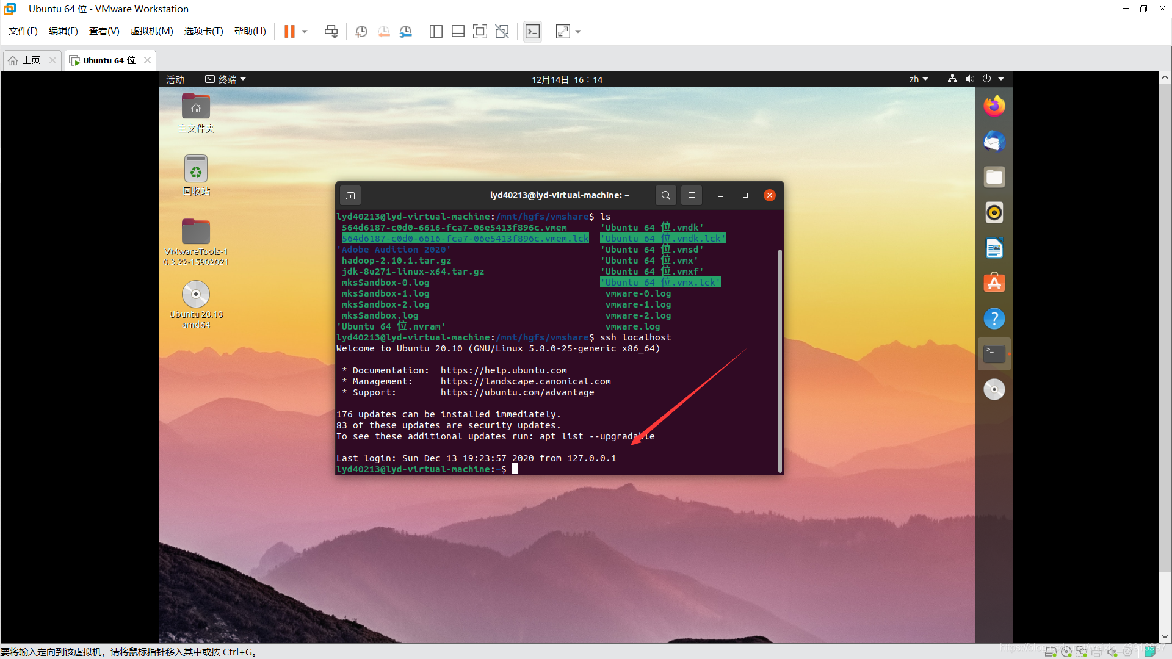Open the power options dropdown arrow beside pause

tap(305, 32)
